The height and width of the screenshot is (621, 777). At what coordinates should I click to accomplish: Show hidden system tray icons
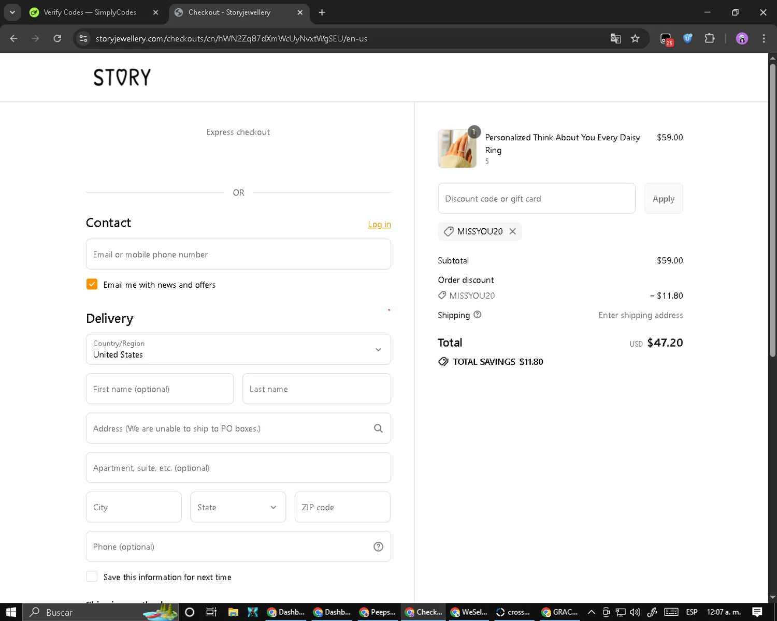(x=591, y=612)
